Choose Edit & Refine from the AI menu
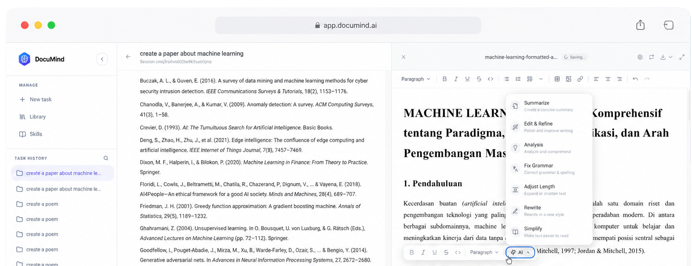 (549, 127)
